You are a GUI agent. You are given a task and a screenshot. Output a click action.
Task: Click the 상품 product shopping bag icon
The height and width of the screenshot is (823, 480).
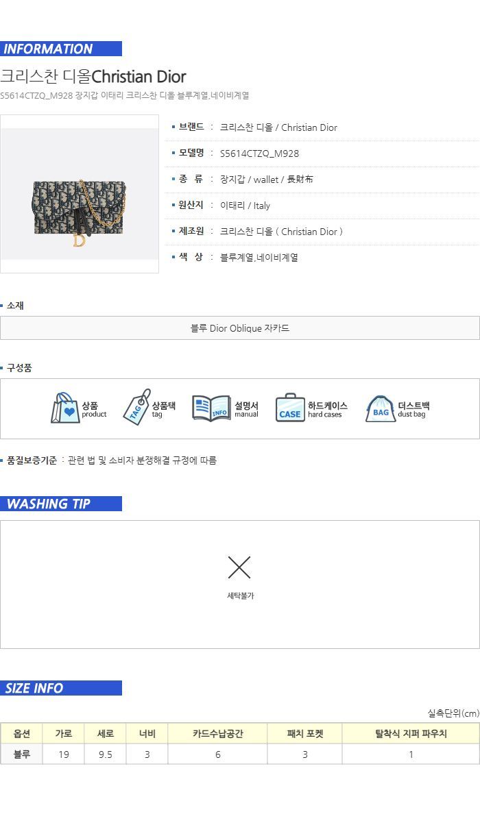tap(65, 408)
